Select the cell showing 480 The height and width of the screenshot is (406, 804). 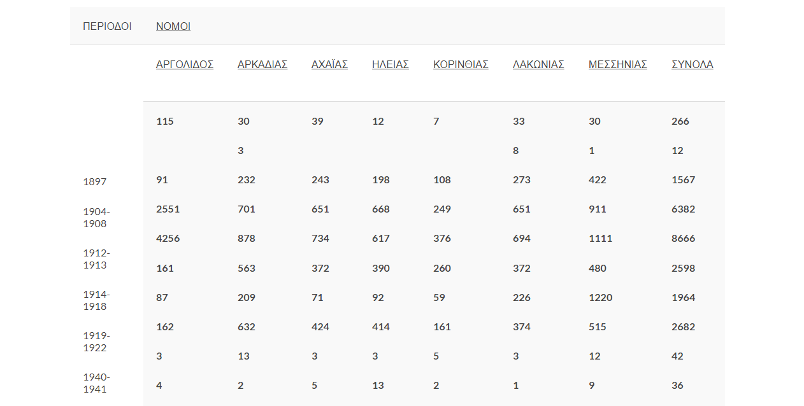(598, 269)
